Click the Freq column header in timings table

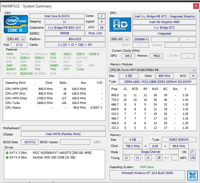115,89
